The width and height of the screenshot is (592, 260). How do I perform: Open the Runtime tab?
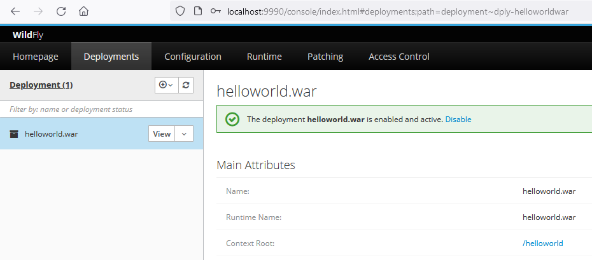[x=264, y=57]
